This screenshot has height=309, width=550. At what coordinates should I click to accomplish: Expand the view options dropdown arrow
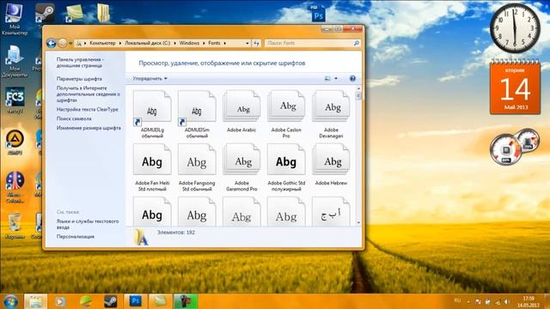336,78
